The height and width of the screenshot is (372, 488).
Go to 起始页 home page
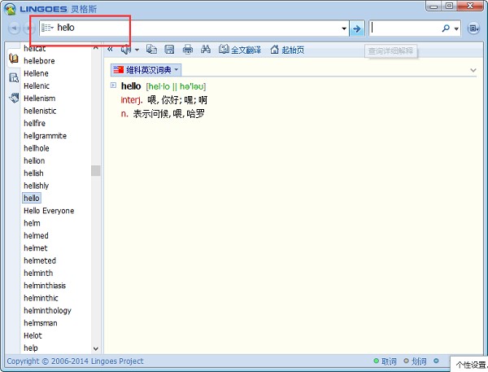287,50
